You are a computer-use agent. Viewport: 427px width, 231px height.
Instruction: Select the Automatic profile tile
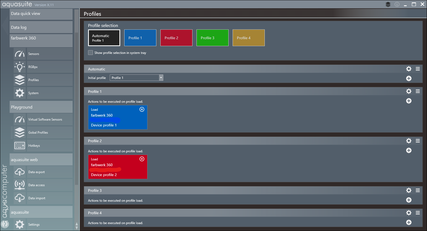click(x=104, y=38)
